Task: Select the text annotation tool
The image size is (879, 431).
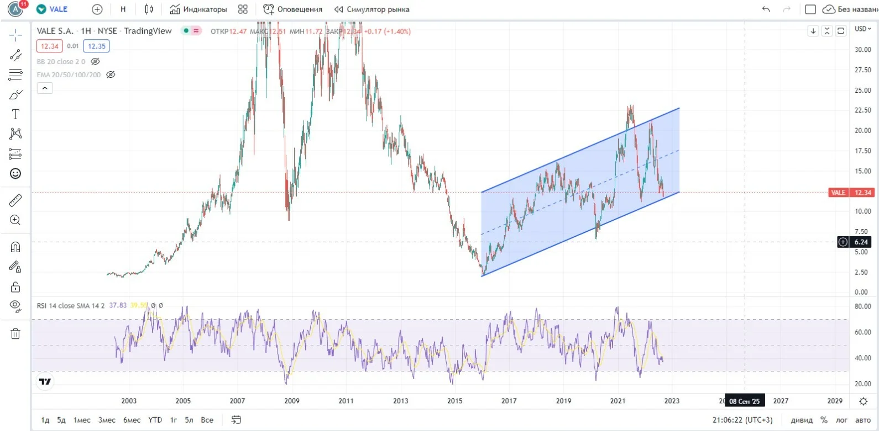Action: tap(15, 114)
